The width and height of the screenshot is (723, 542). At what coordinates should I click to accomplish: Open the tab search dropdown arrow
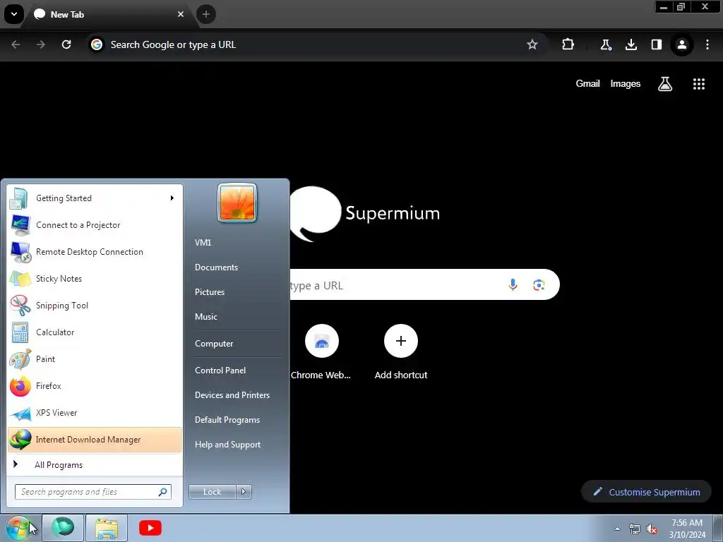[x=14, y=14]
